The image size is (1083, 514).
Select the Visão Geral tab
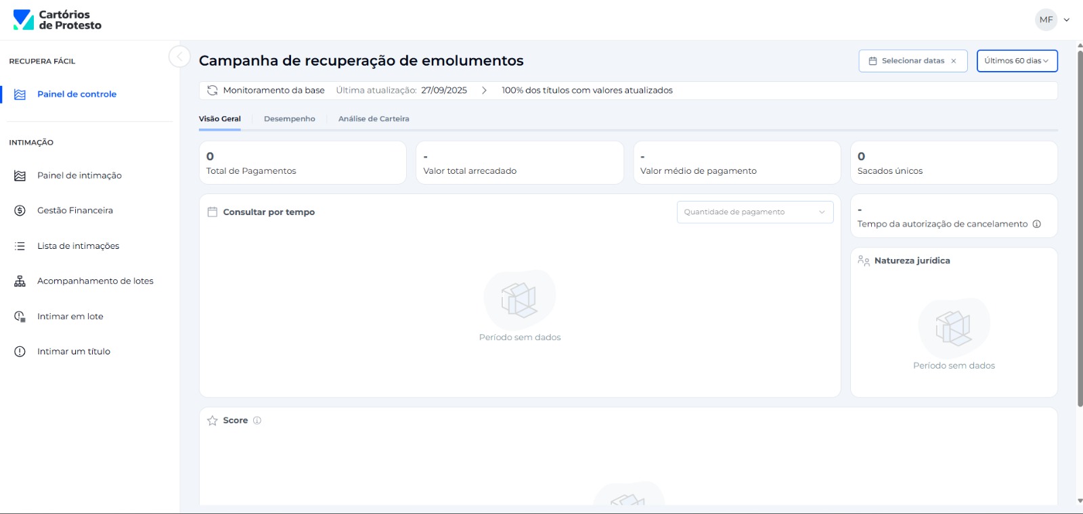[x=219, y=119]
